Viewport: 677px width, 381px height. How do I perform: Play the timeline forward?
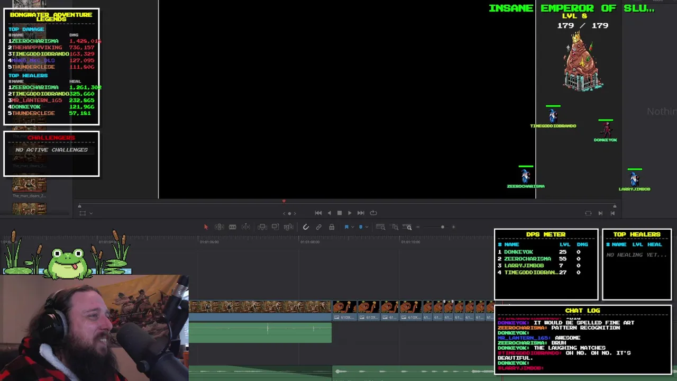pyautogui.click(x=349, y=213)
